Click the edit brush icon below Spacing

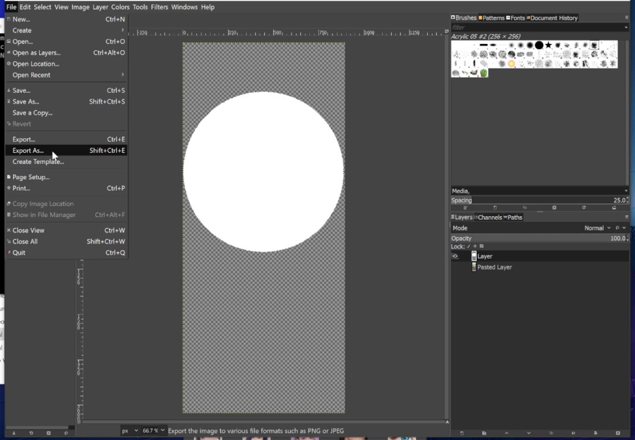(465, 208)
